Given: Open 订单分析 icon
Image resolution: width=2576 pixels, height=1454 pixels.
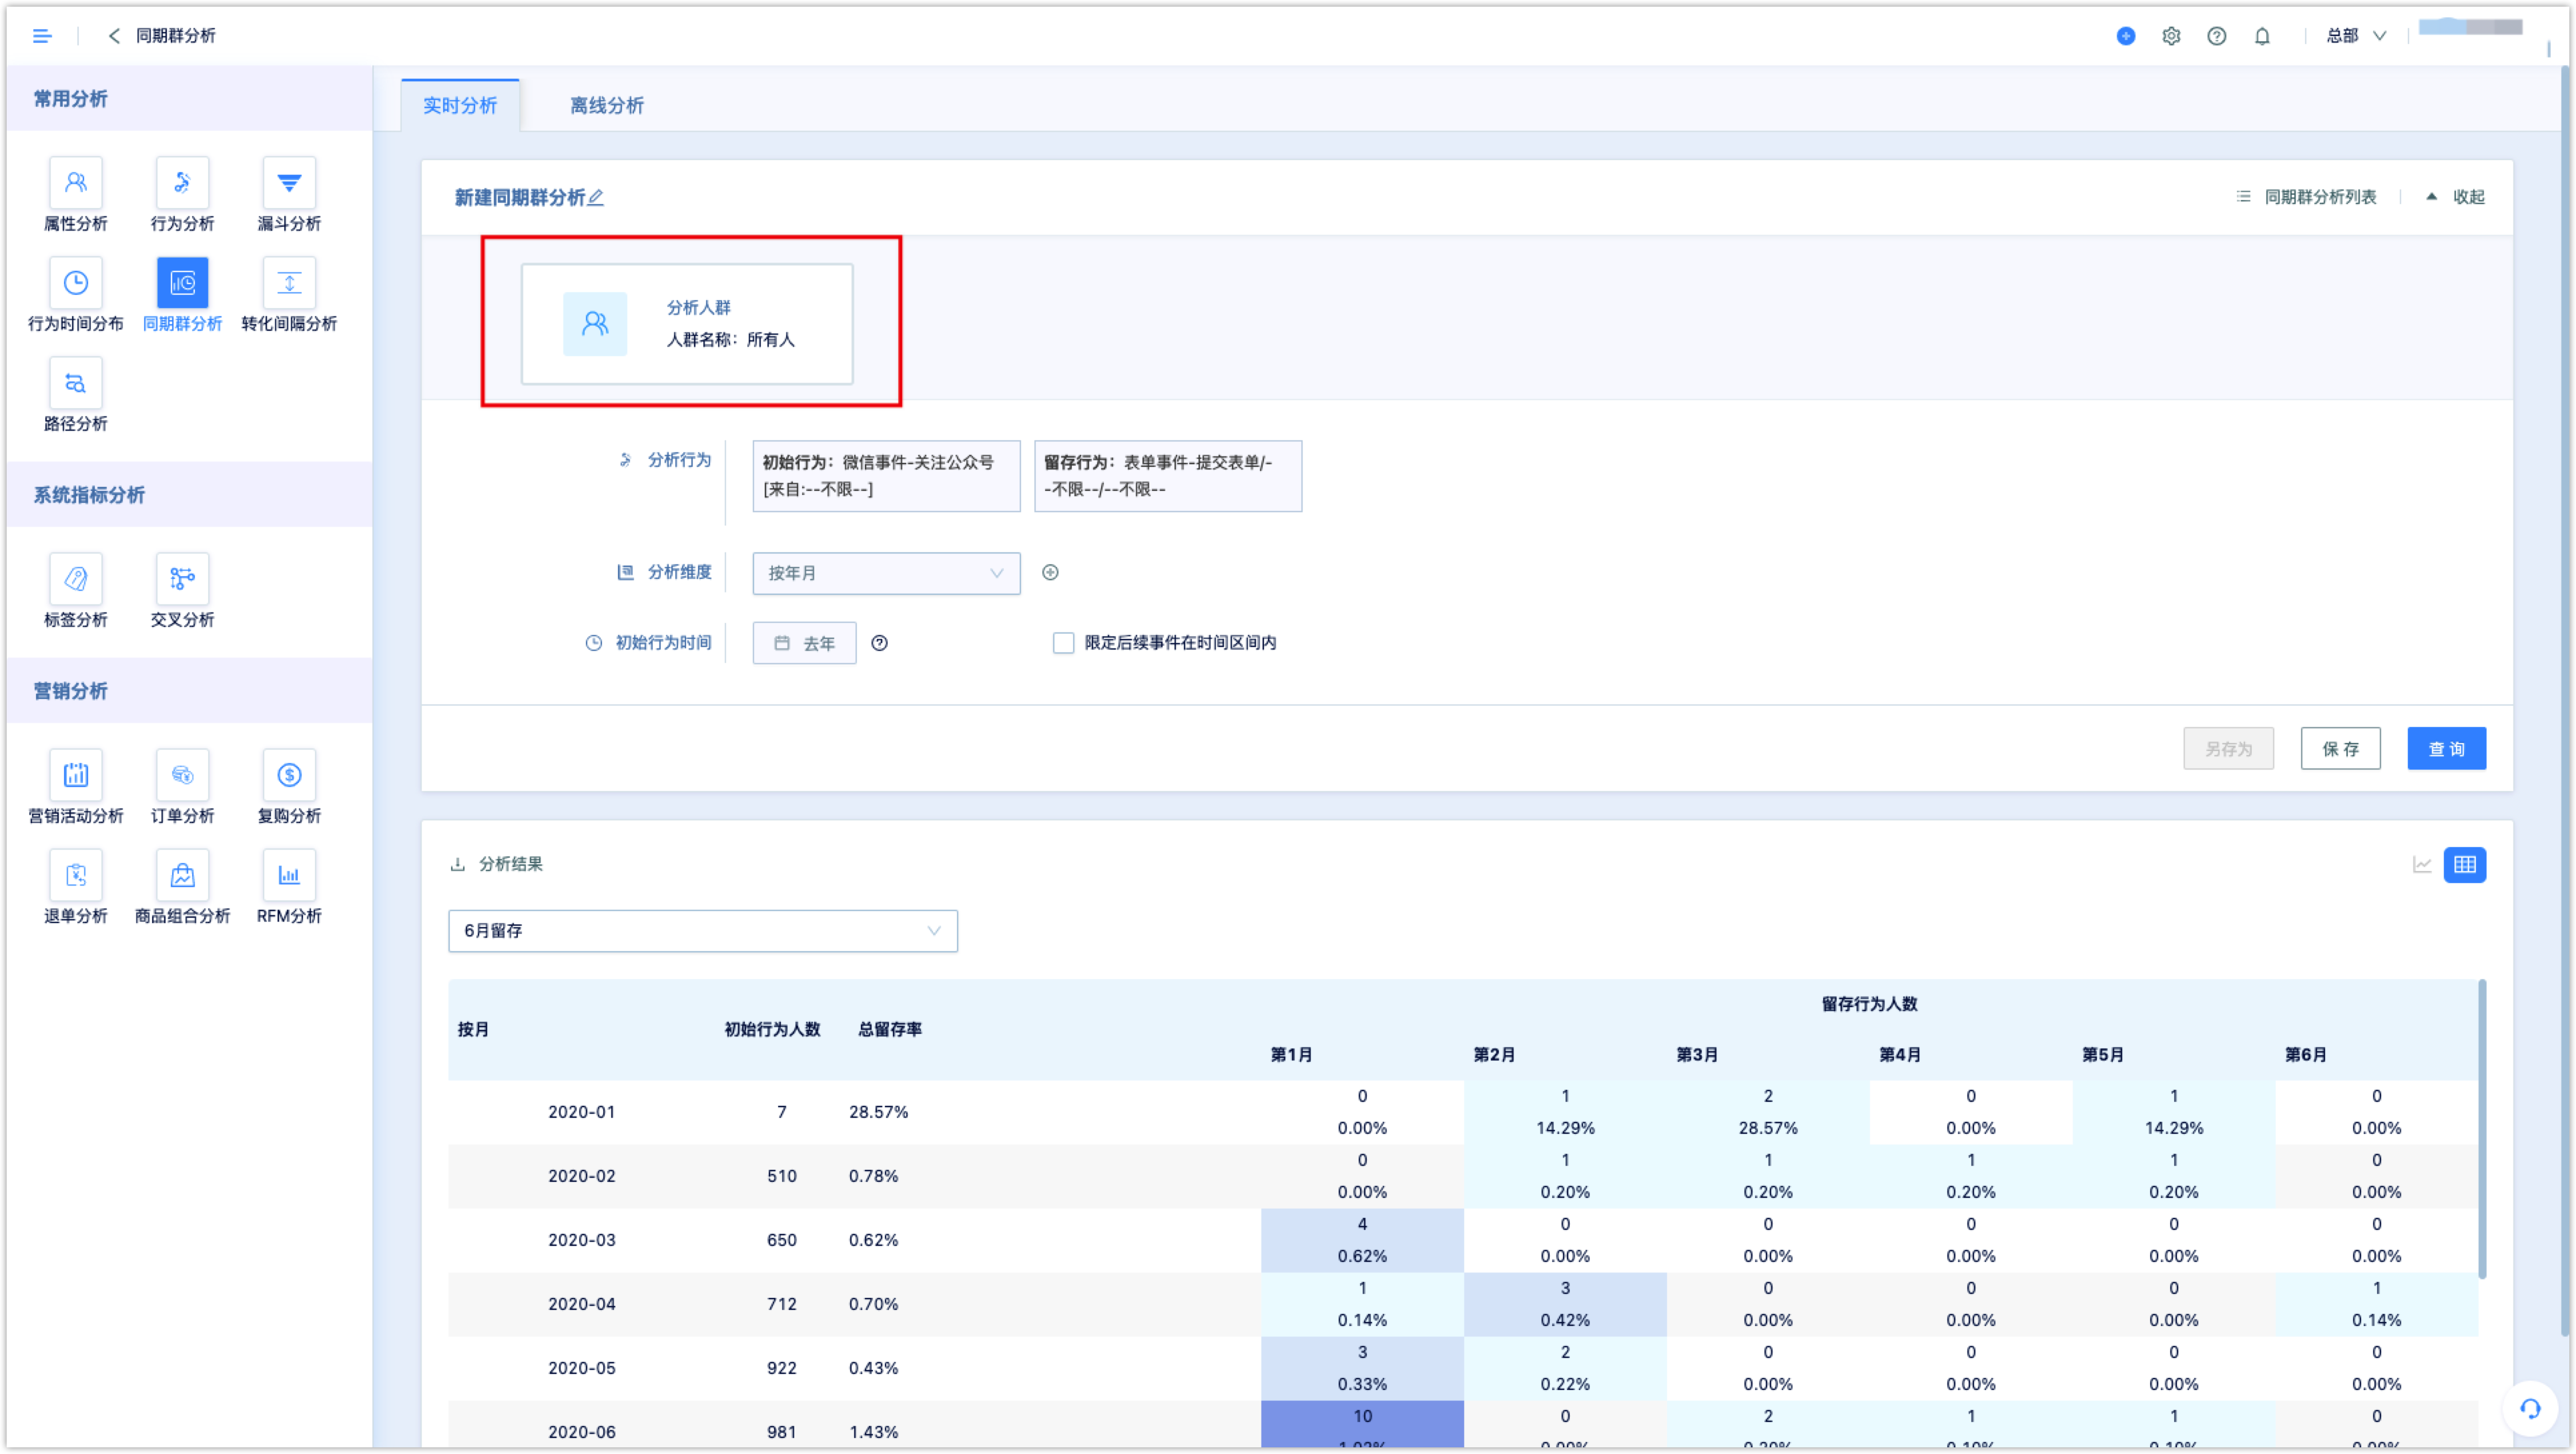Looking at the screenshot, I should pyautogui.click(x=182, y=774).
